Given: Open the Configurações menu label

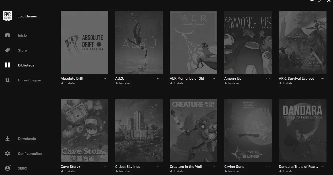Looking at the screenshot, I should pos(30,154).
